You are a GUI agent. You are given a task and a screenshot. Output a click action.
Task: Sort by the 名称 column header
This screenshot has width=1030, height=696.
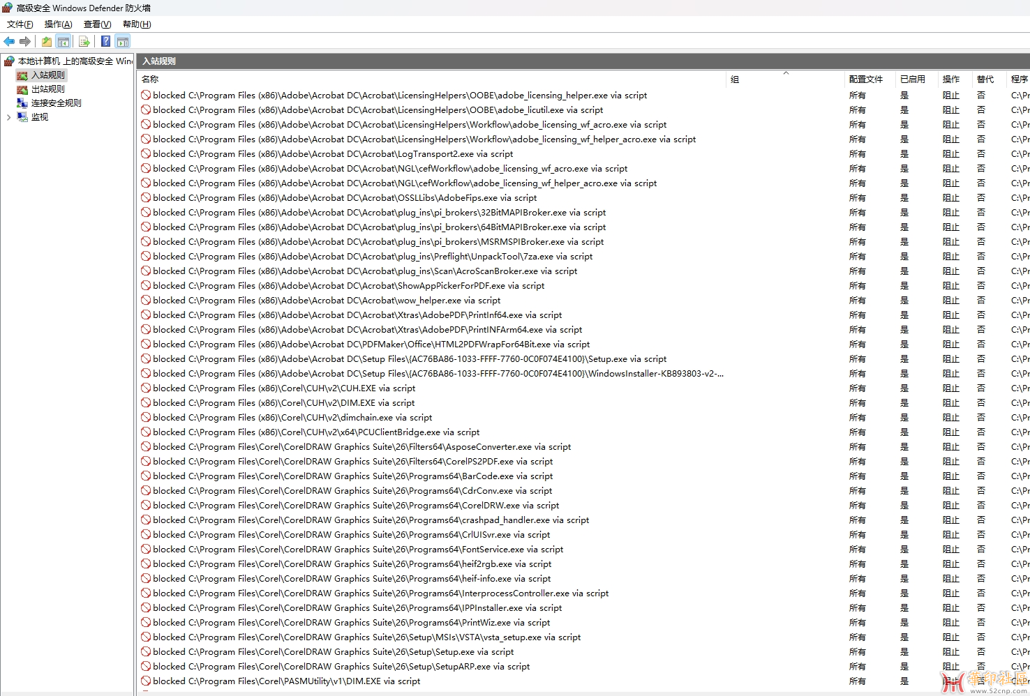click(x=431, y=80)
